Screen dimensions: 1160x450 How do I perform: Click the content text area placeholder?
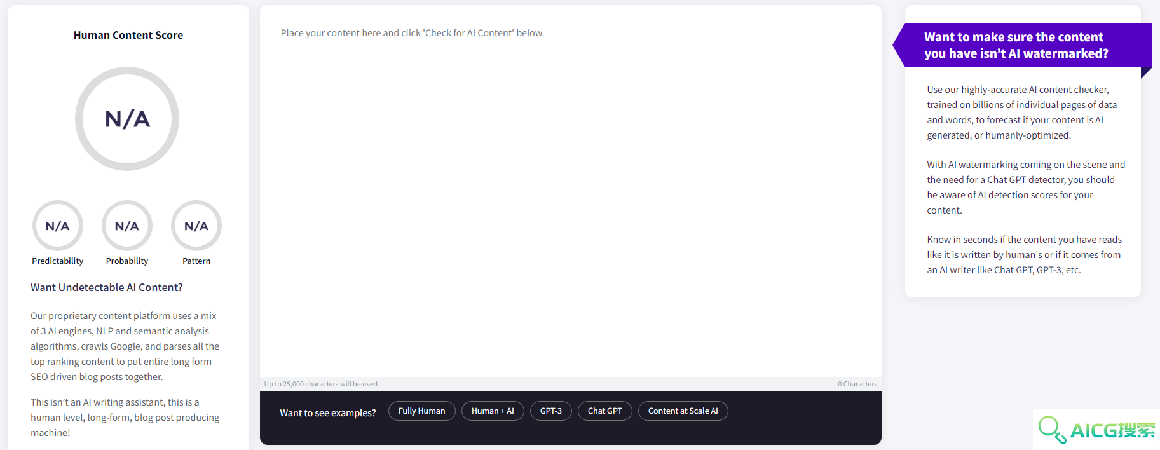412,33
